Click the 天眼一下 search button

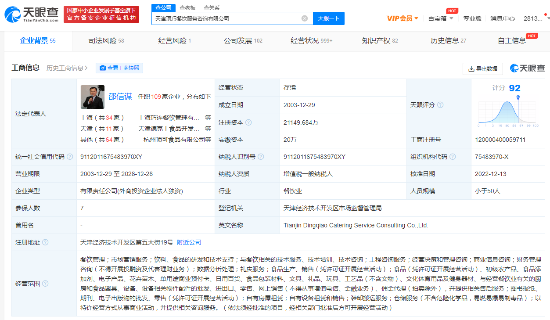click(x=329, y=18)
